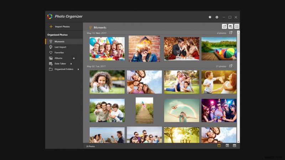Screen dimensions: 285x160
Task: Select Moments in the sidebar
Action: pos(64,42)
